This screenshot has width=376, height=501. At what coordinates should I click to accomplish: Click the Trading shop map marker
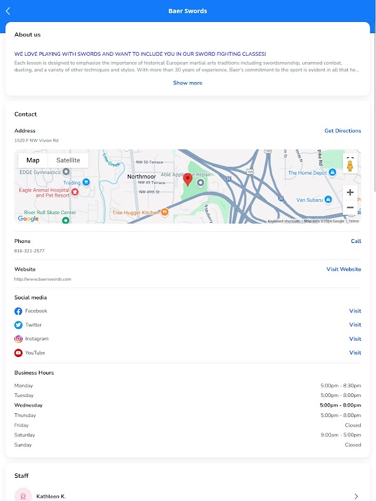tap(86, 182)
